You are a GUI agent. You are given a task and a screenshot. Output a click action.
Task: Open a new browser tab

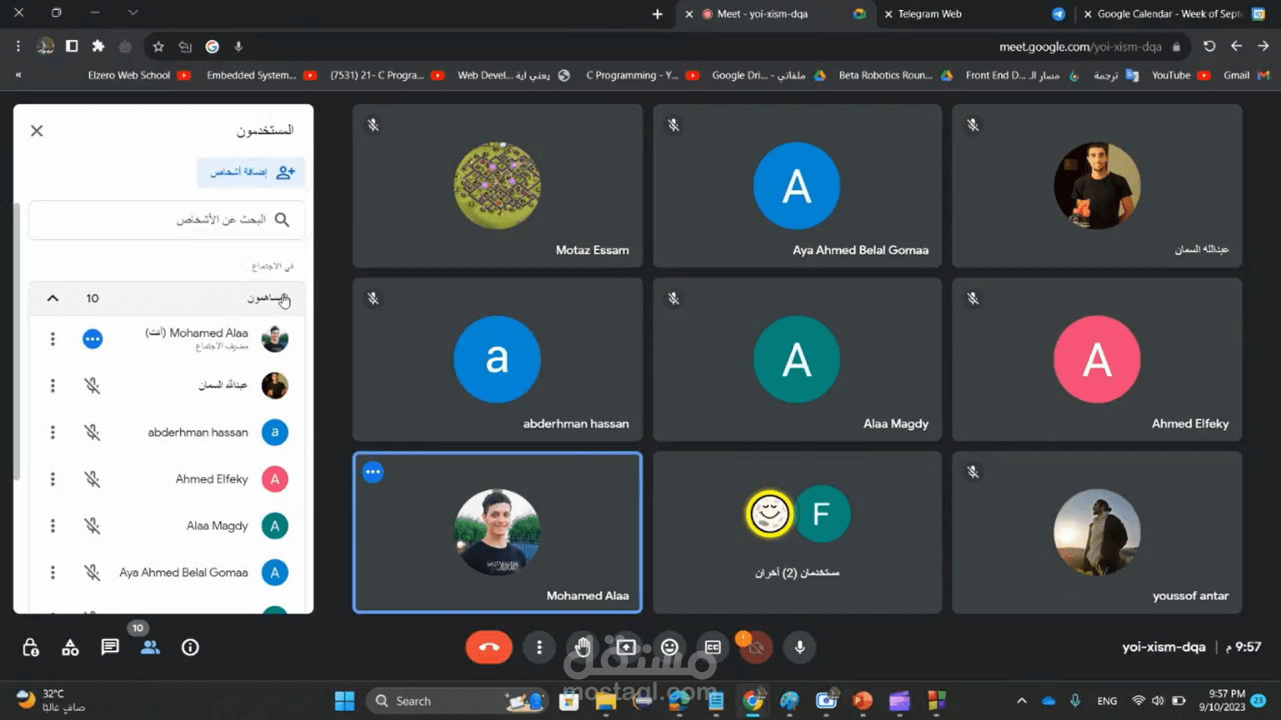click(658, 14)
